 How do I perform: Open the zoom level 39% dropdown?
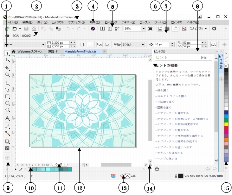point(143,29)
